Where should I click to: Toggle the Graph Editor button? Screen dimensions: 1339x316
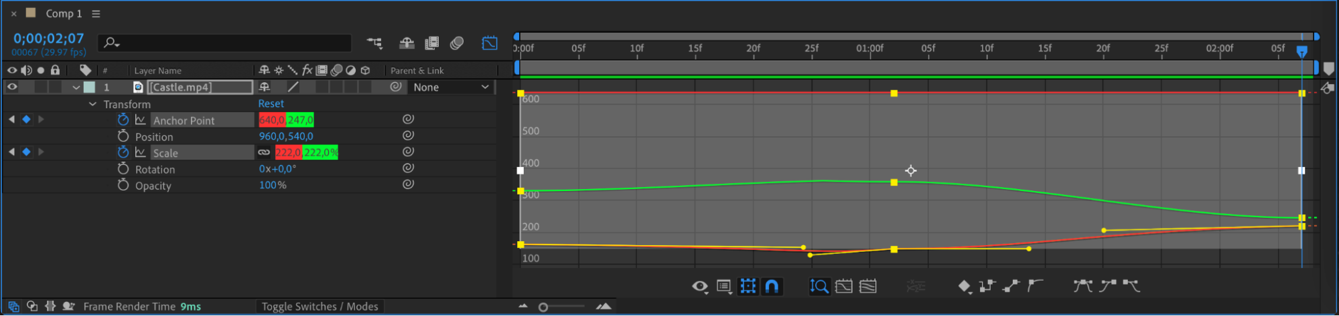(490, 43)
